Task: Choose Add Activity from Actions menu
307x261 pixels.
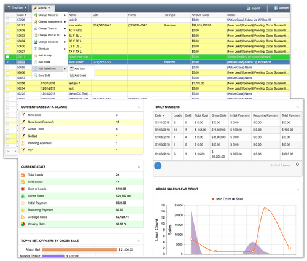Action: (x=50, y=55)
